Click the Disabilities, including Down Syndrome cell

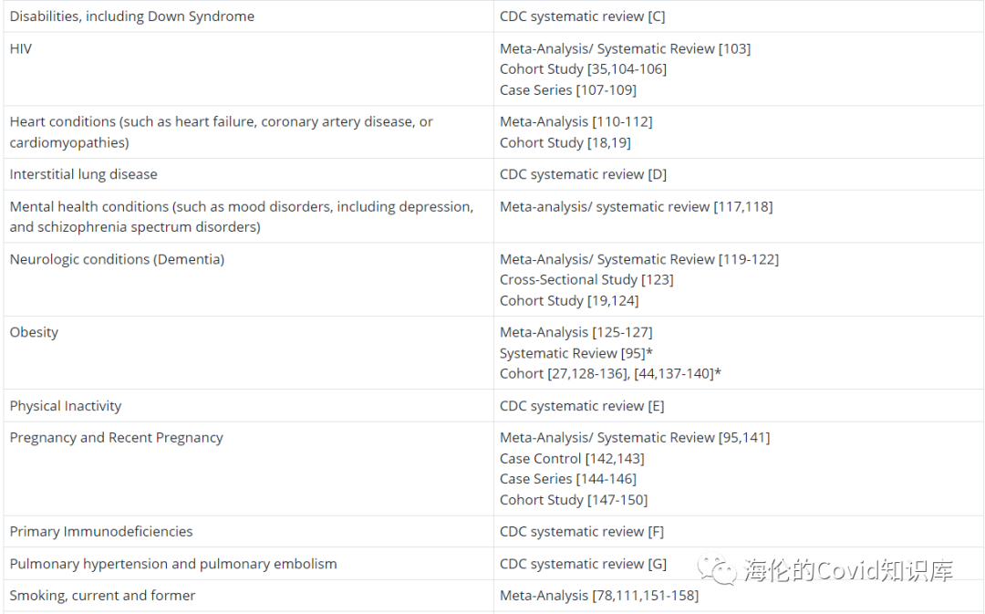coord(132,16)
